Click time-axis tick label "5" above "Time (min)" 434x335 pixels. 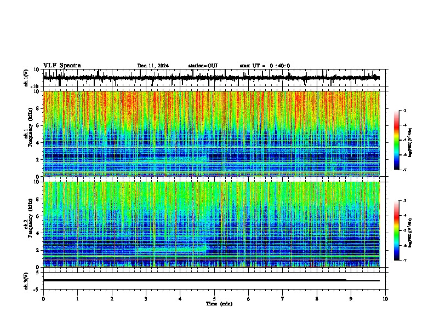[x=214, y=299]
